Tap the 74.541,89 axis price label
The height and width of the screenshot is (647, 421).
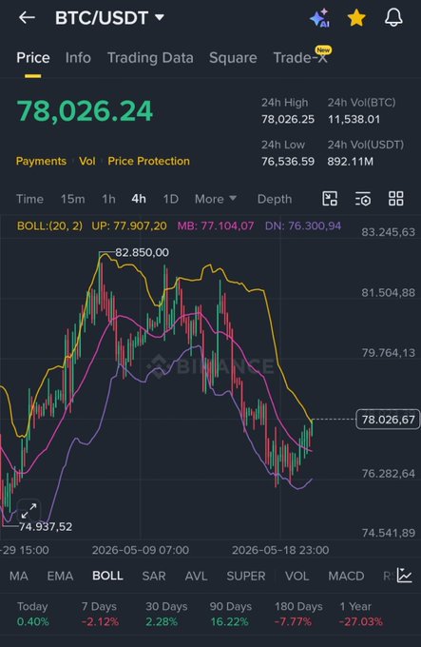(388, 533)
